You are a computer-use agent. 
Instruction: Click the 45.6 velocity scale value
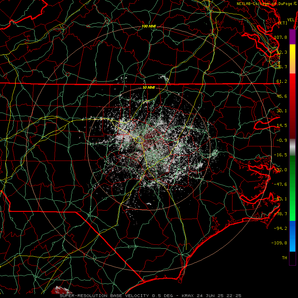282,96
